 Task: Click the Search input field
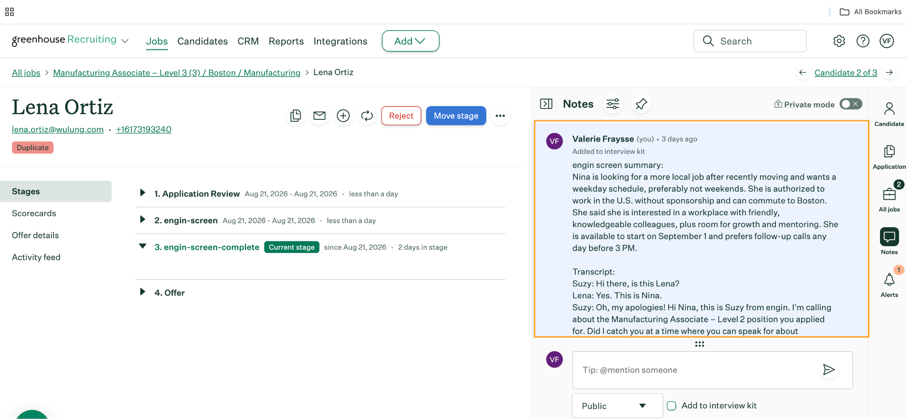tap(750, 41)
